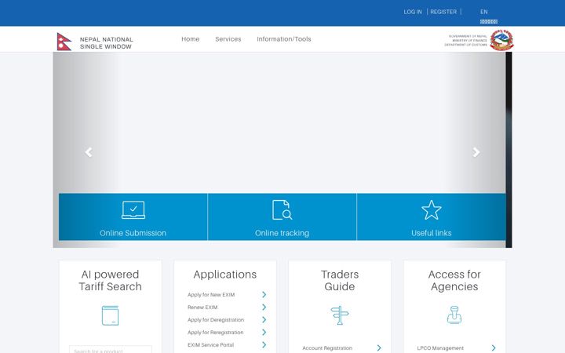The image size is (565, 353).
Task: Click arrow next to LPCO Management
Action: (494, 348)
